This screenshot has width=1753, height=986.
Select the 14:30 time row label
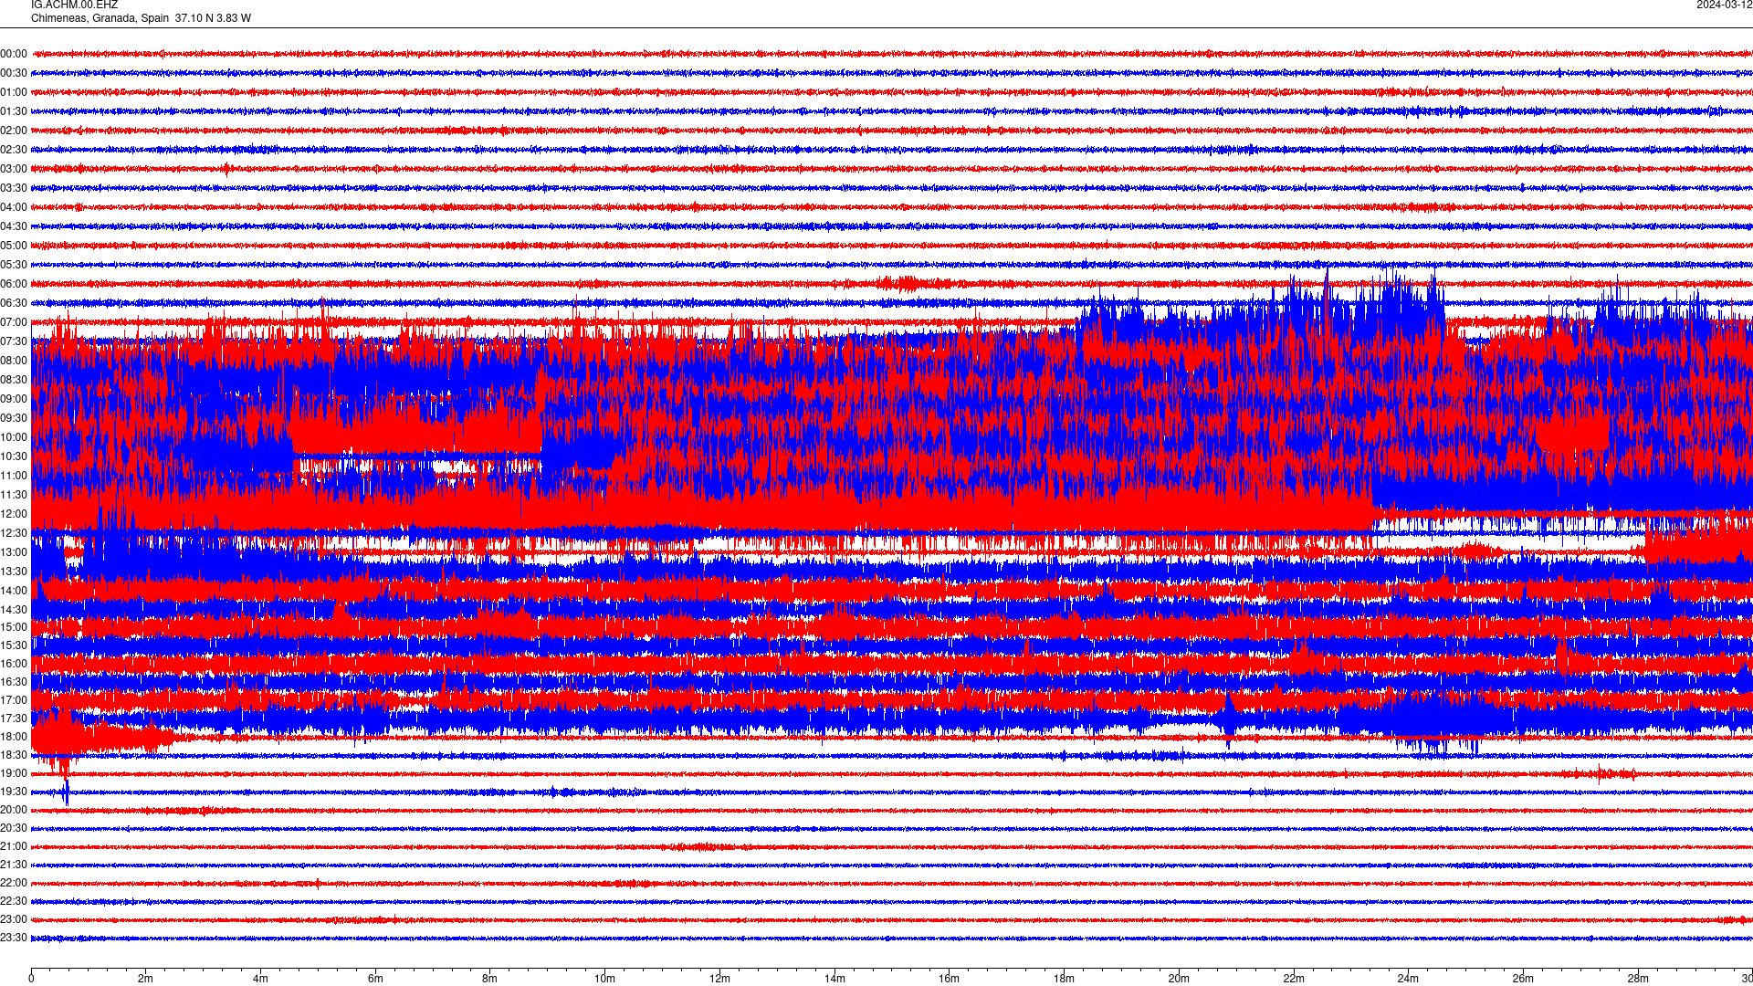[x=14, y=610]
